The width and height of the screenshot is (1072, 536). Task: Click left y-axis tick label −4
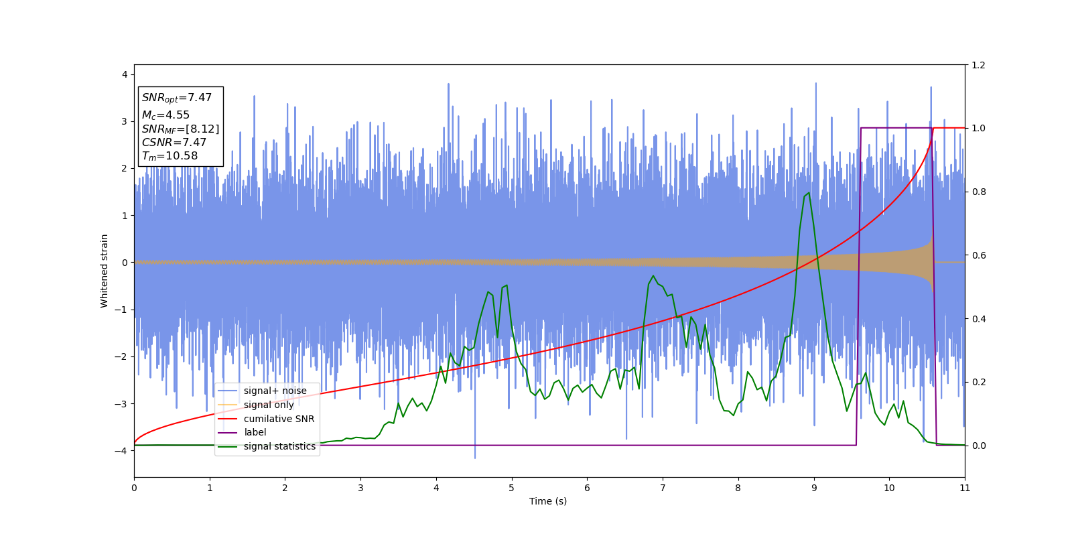click(122, 451)
